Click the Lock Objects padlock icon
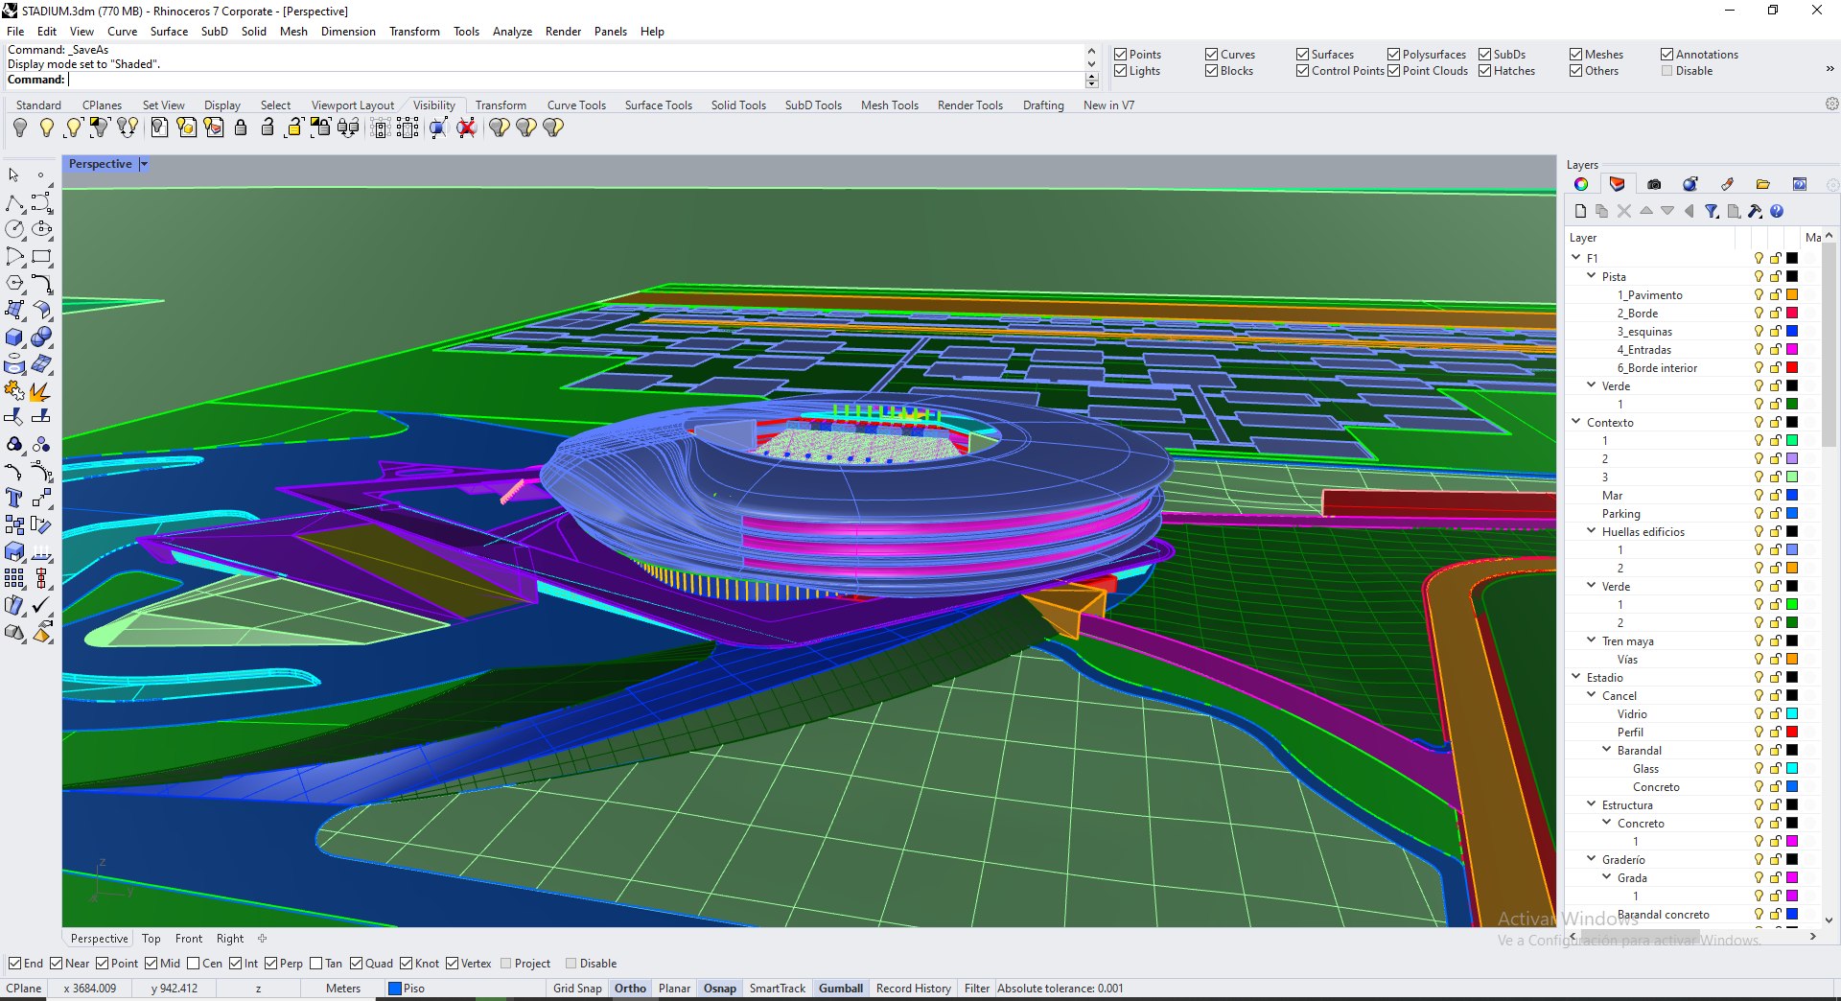The height and width of the screenshot is (1001, 1841). (241, 128)
